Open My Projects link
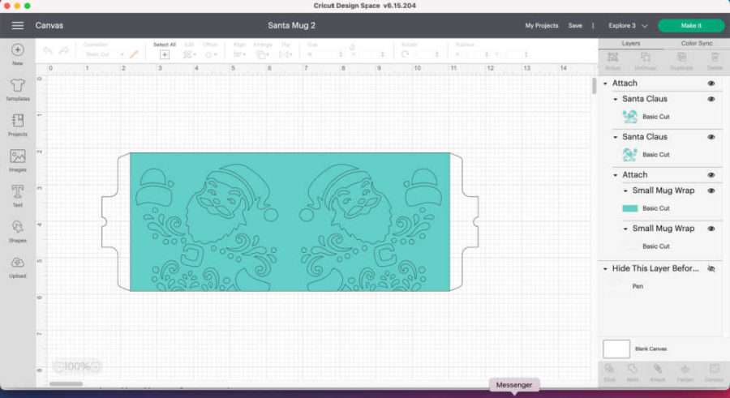The image size is (730, 398). coord(541,26)
